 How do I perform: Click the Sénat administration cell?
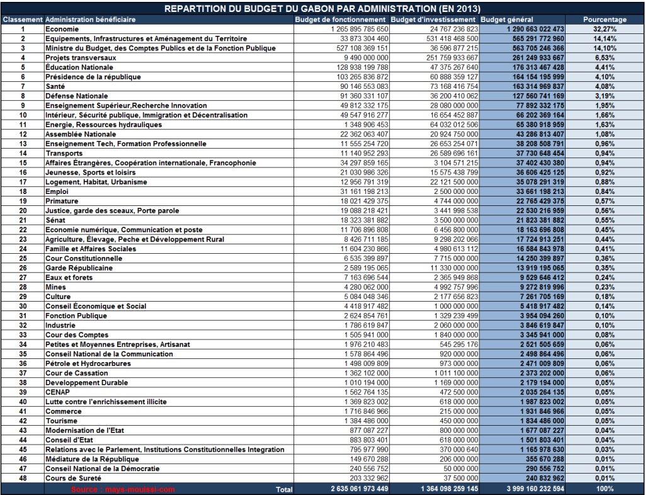click(x=56, y=220)
